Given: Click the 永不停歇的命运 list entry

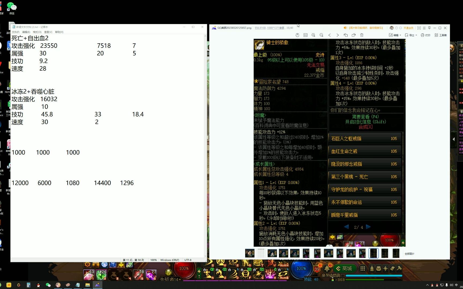Looking at the screenshot, I should point(364,202).
